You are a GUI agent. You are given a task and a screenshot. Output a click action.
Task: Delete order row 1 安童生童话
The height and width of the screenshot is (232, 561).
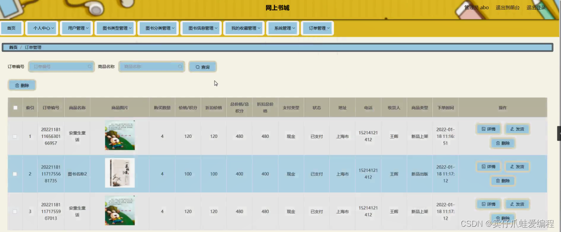(503, 143)
